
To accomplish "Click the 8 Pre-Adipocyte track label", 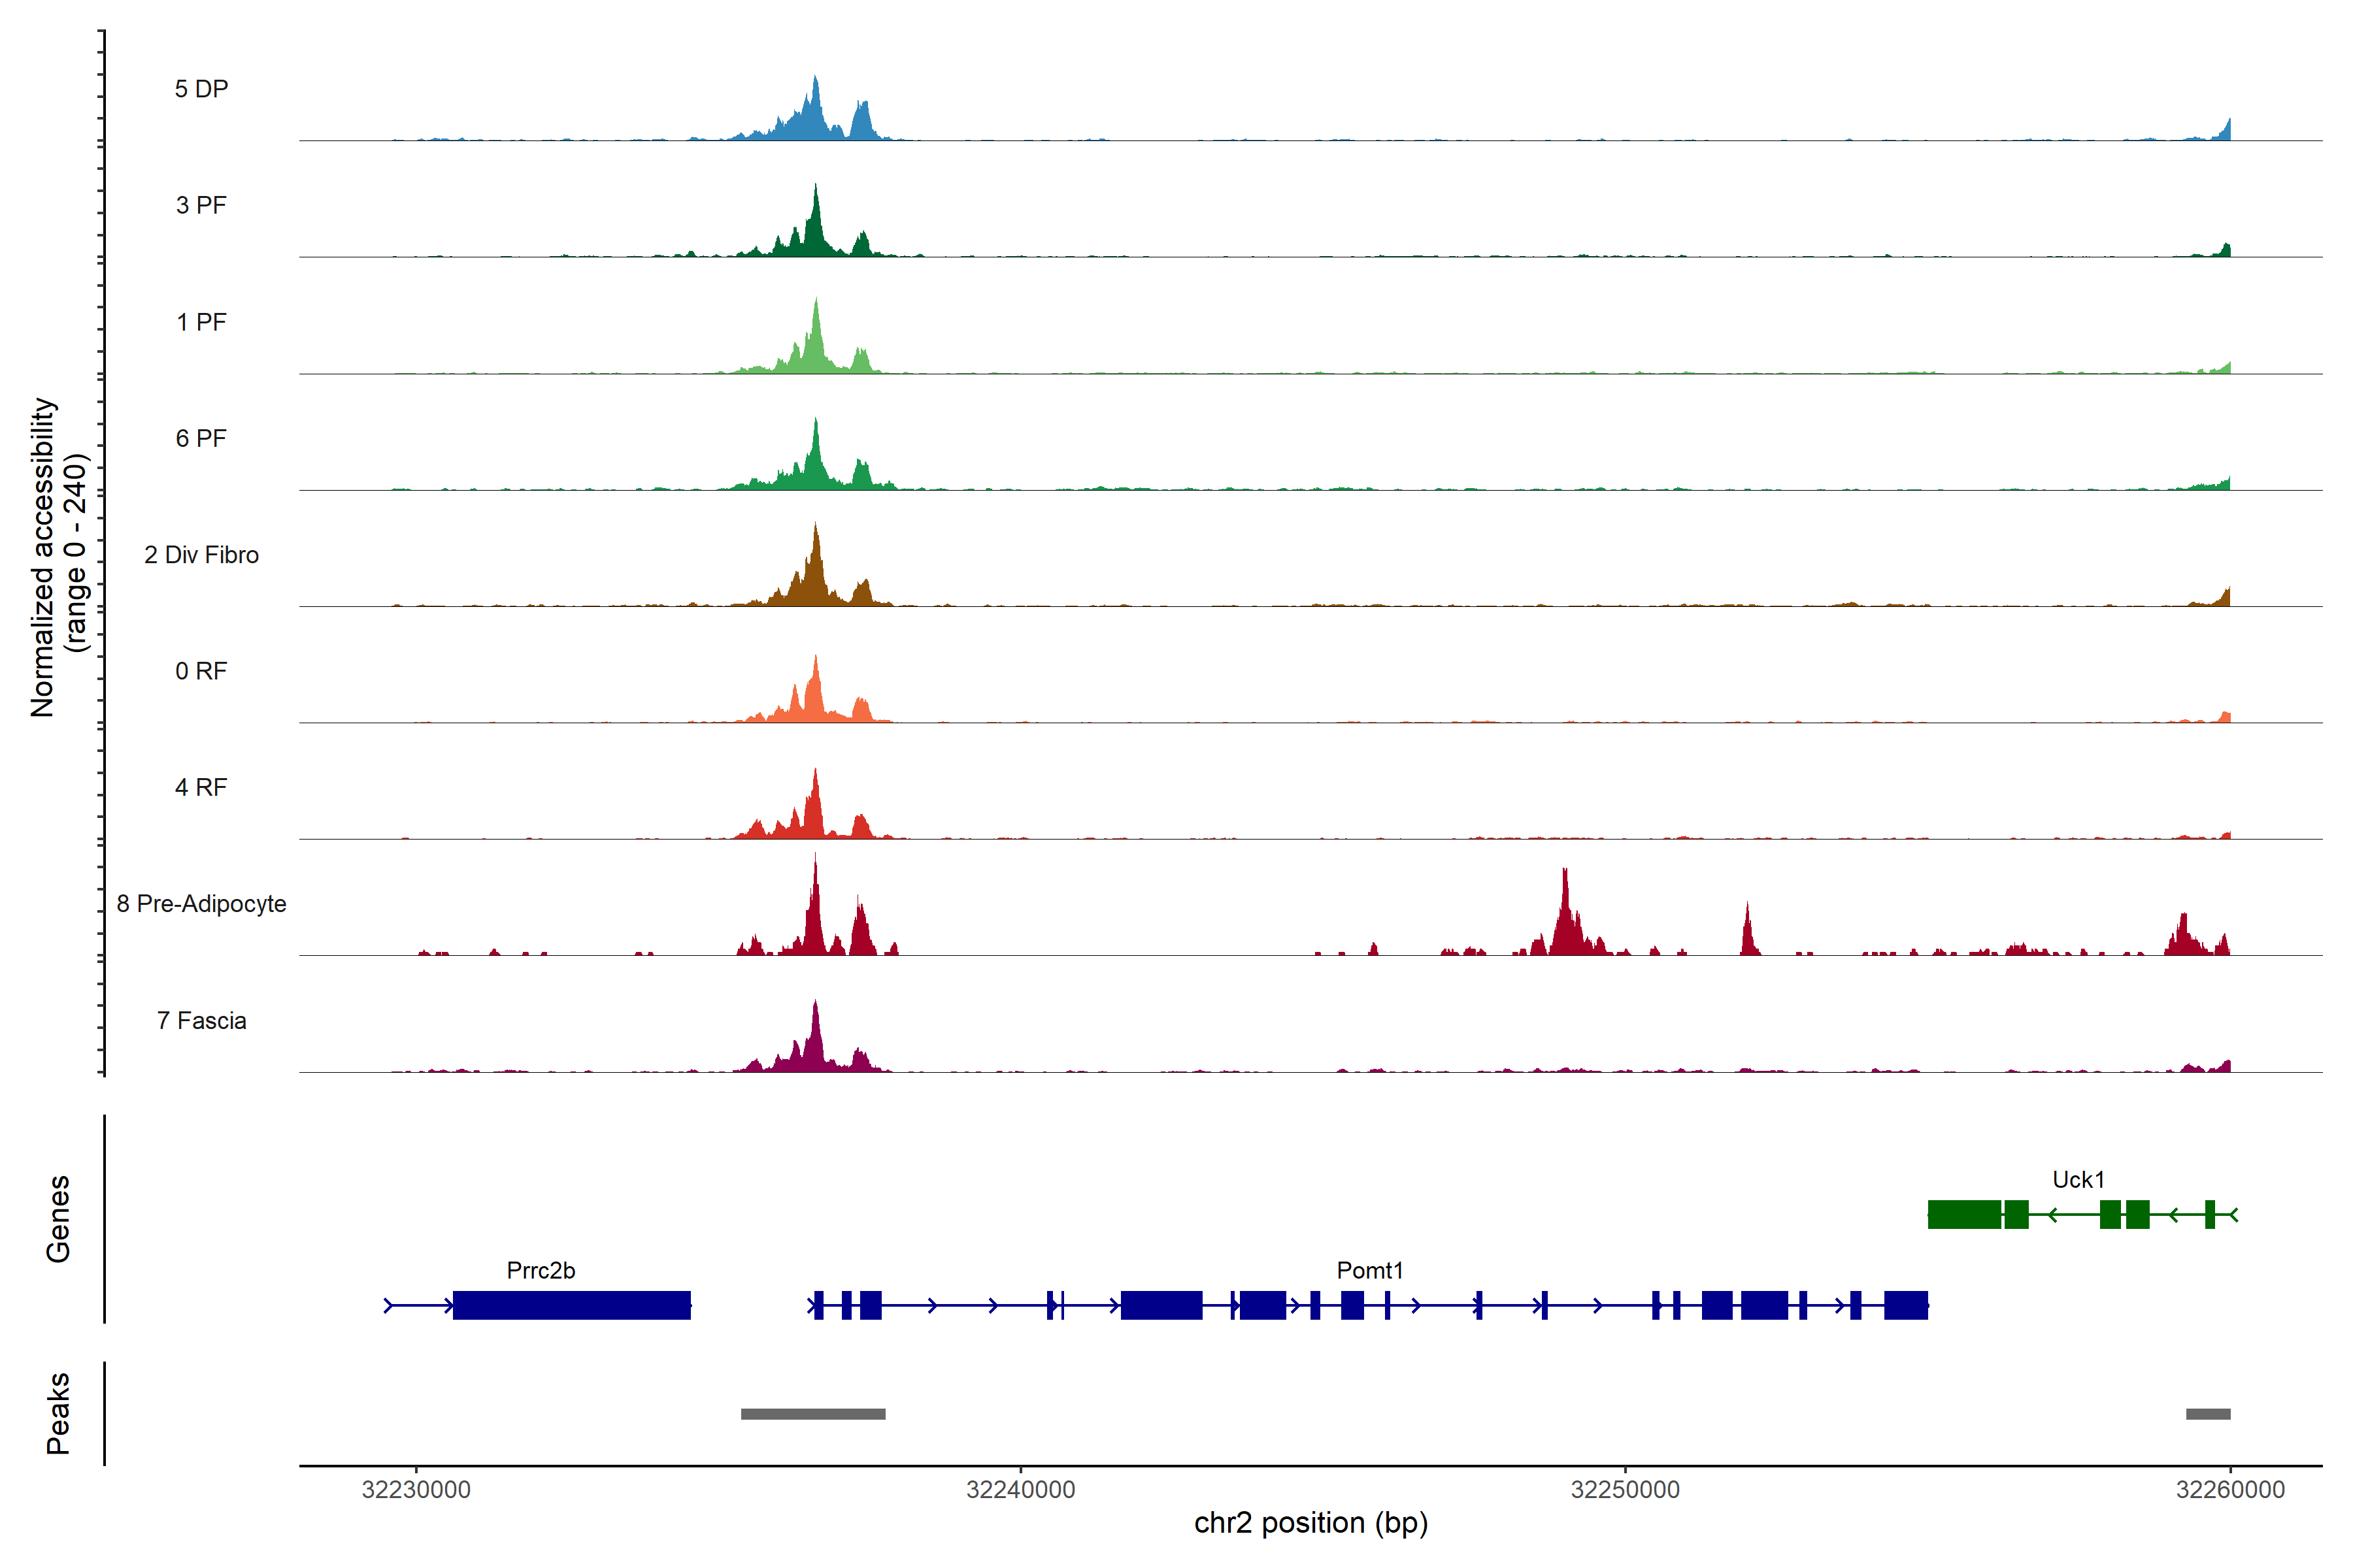I will [x=201, y=904].
